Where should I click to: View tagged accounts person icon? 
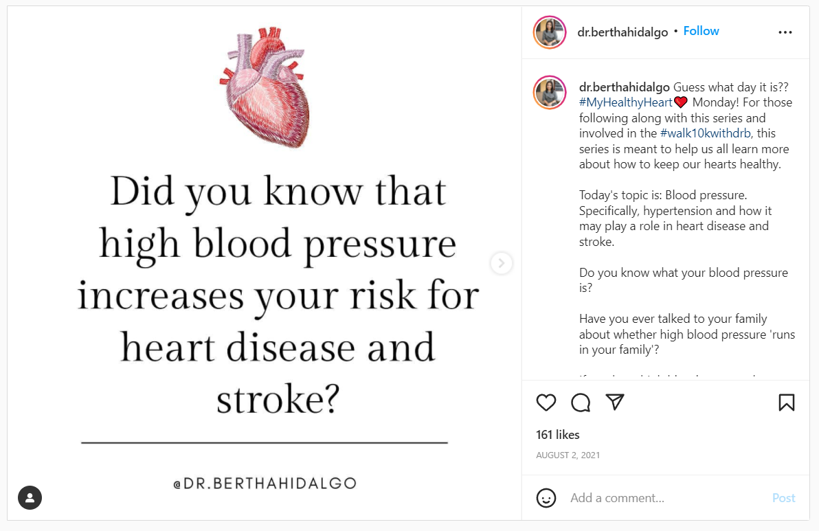[x=30, y=497]
